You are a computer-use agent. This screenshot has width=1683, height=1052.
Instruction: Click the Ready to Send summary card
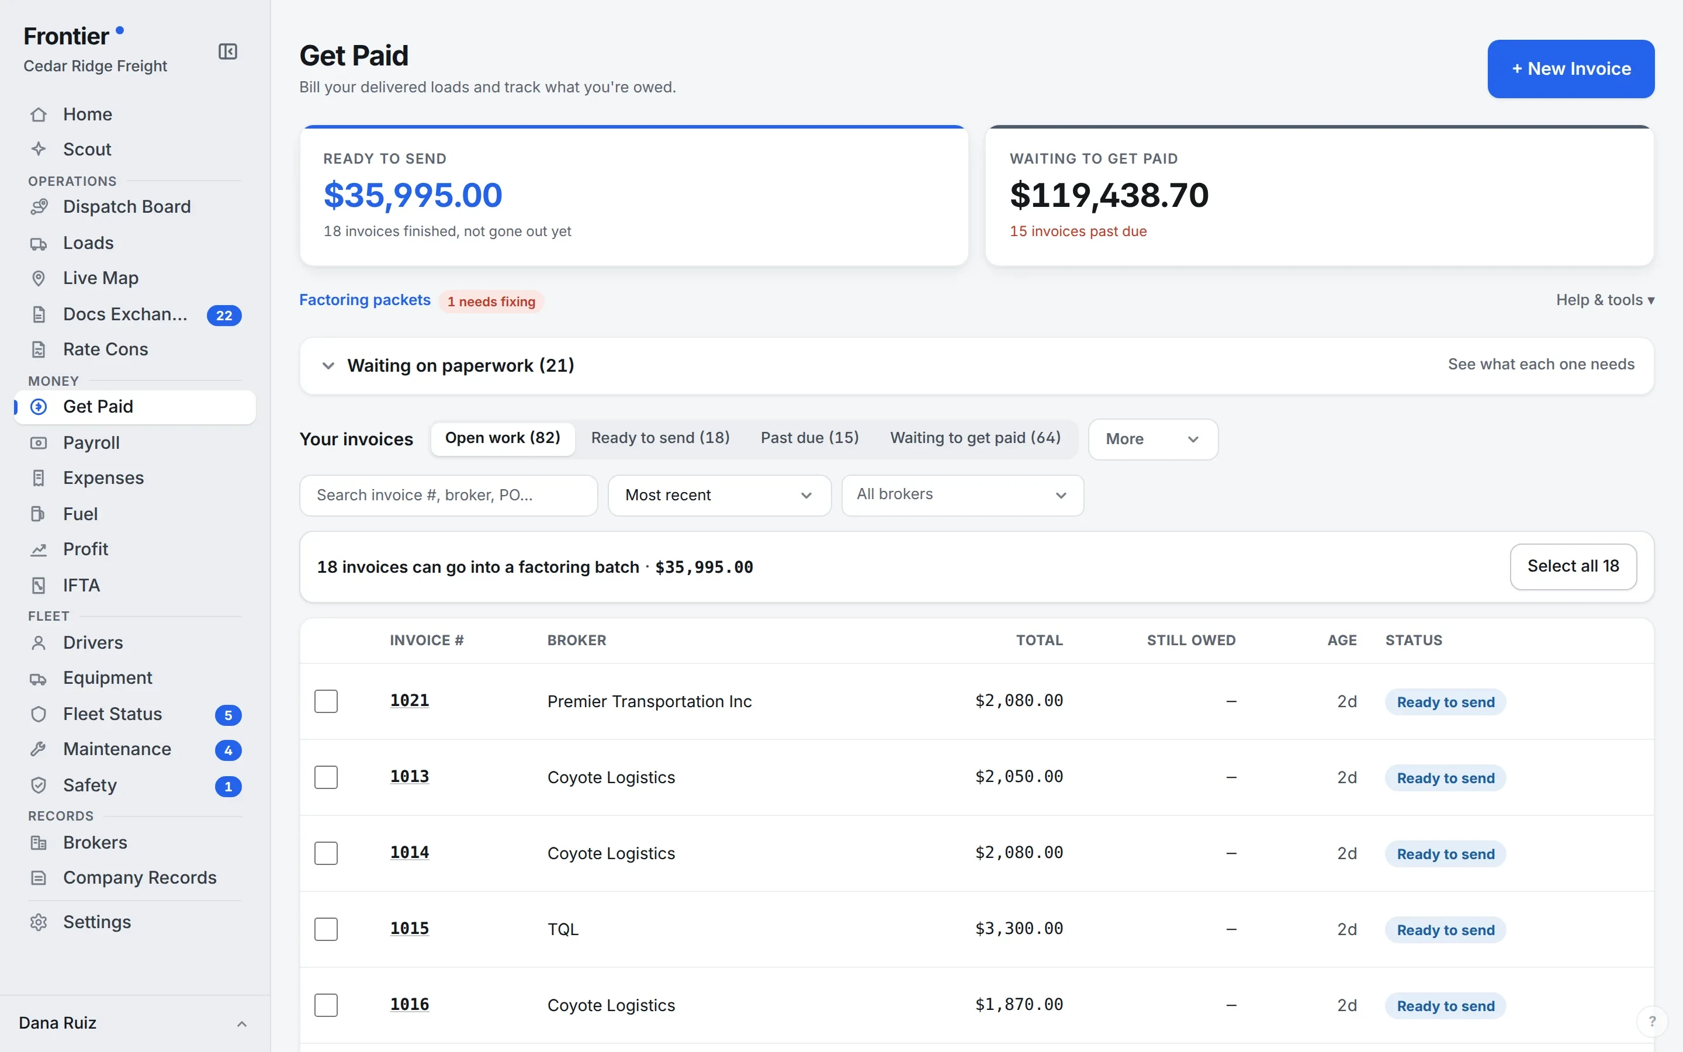point(633,196)
